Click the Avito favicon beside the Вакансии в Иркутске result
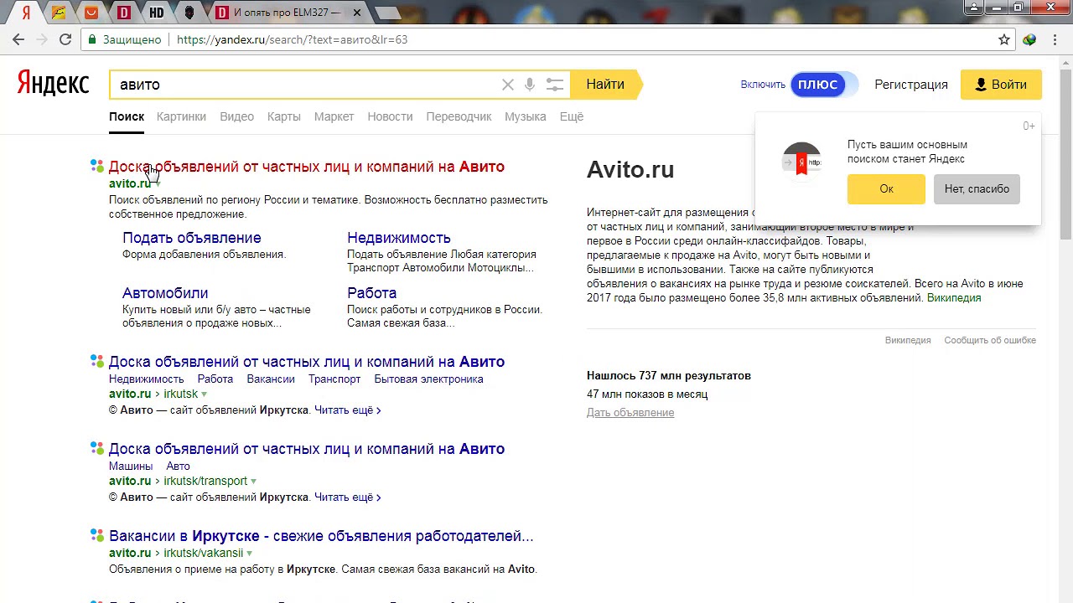Screen dimensions: 1073x603 97,536
